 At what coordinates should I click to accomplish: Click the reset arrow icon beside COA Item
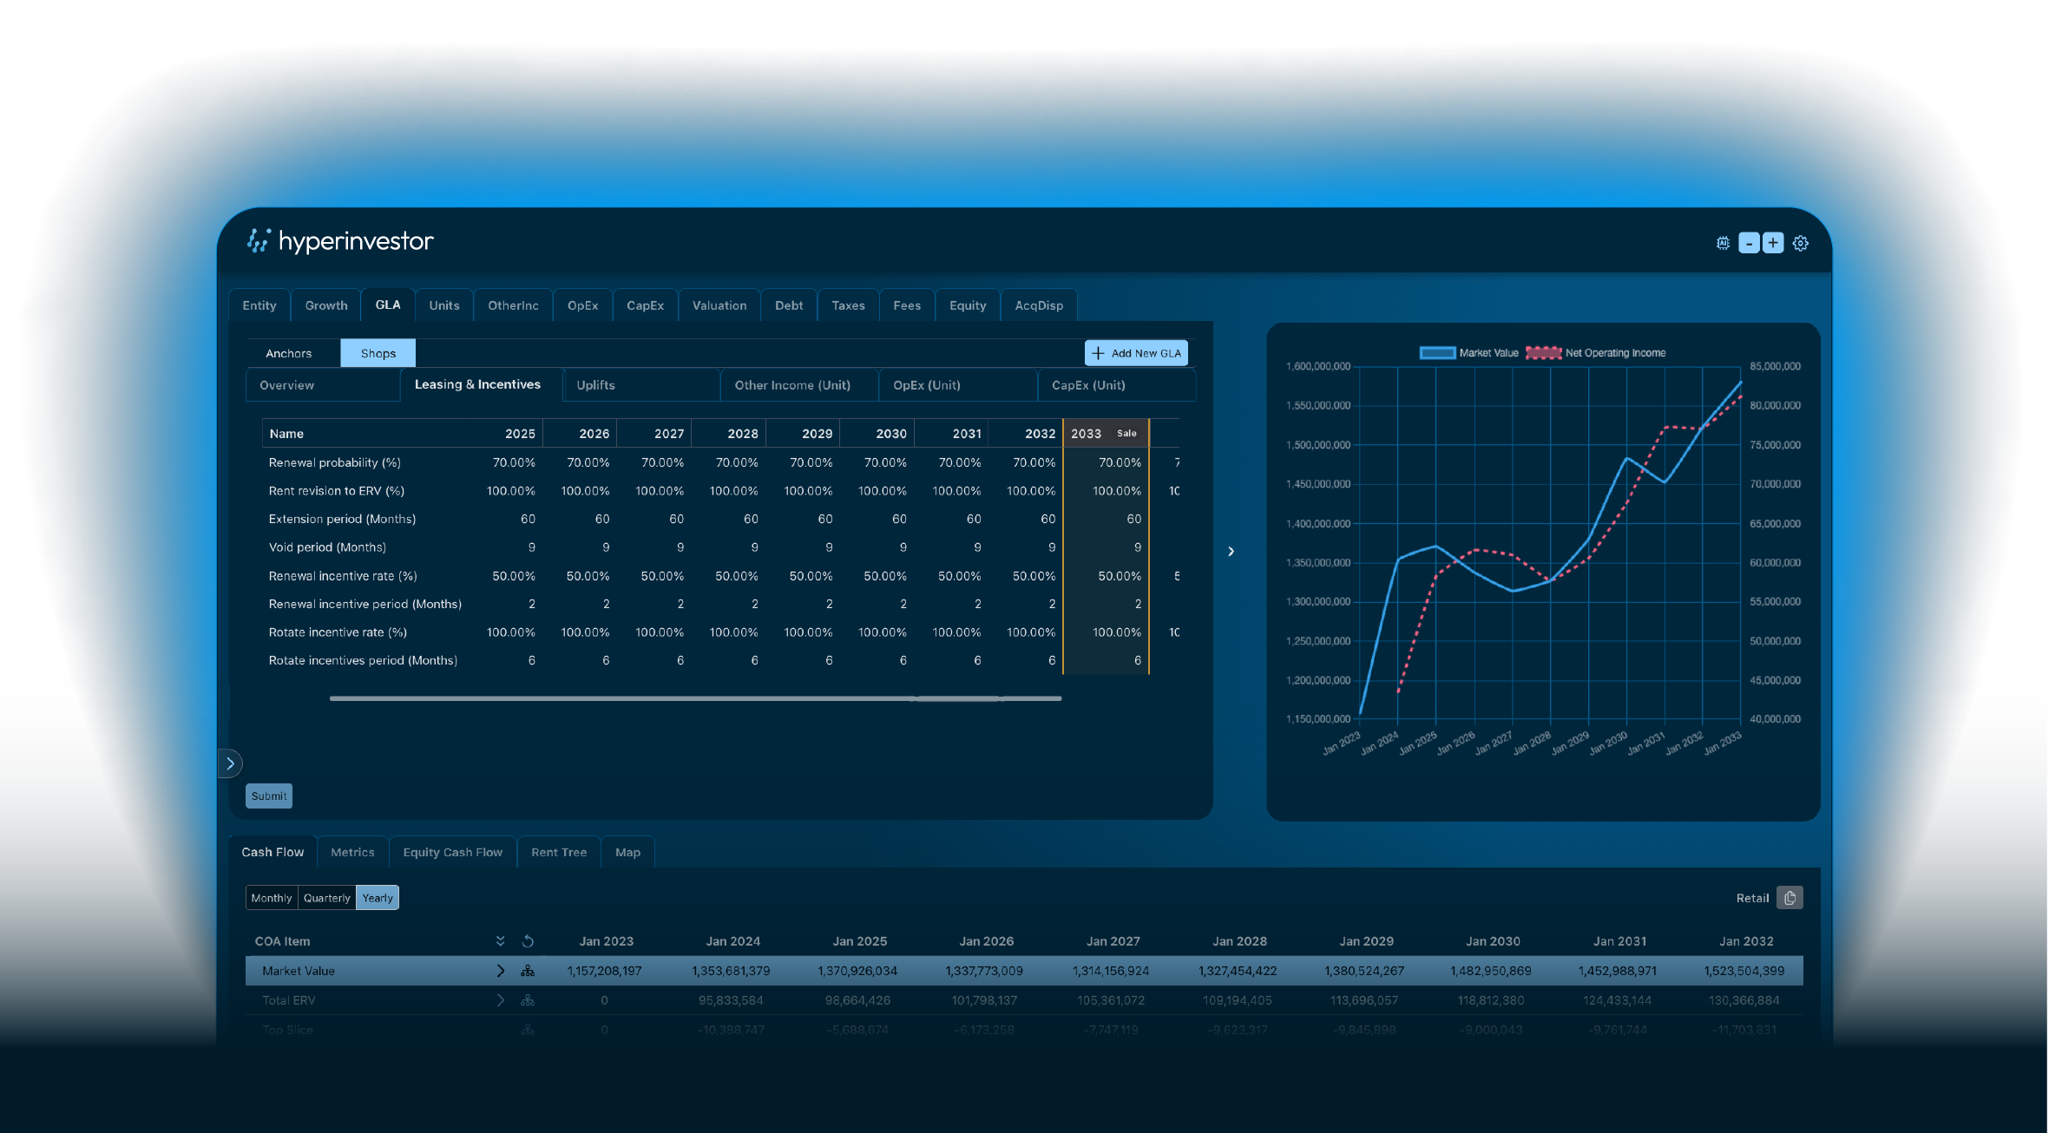[x=528, y=941]
